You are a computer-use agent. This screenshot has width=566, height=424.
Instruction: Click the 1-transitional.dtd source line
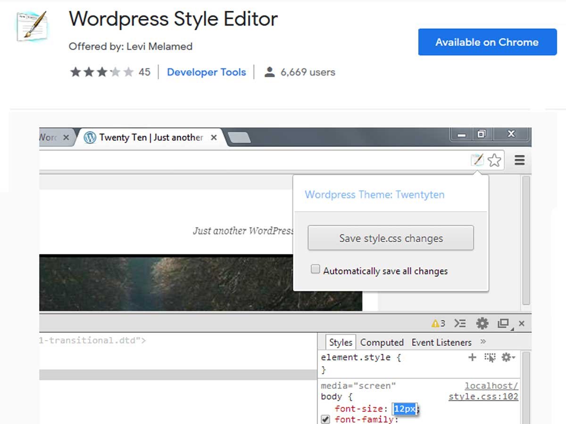click(93, 340)
